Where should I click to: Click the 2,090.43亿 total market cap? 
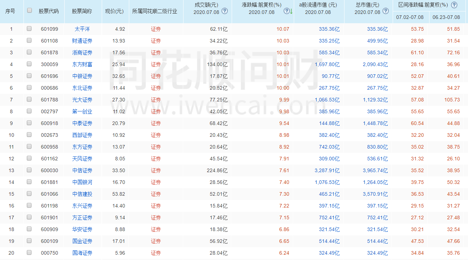point(375,64)
